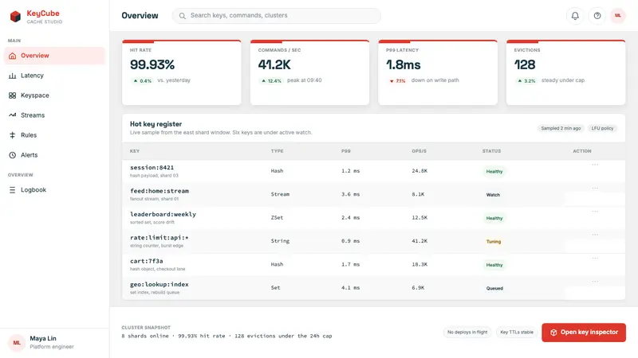Click the cluster snapshot summary text

tap(226, 336)
